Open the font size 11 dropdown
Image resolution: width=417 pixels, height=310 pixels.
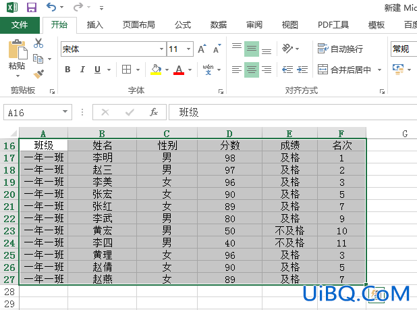188,49
